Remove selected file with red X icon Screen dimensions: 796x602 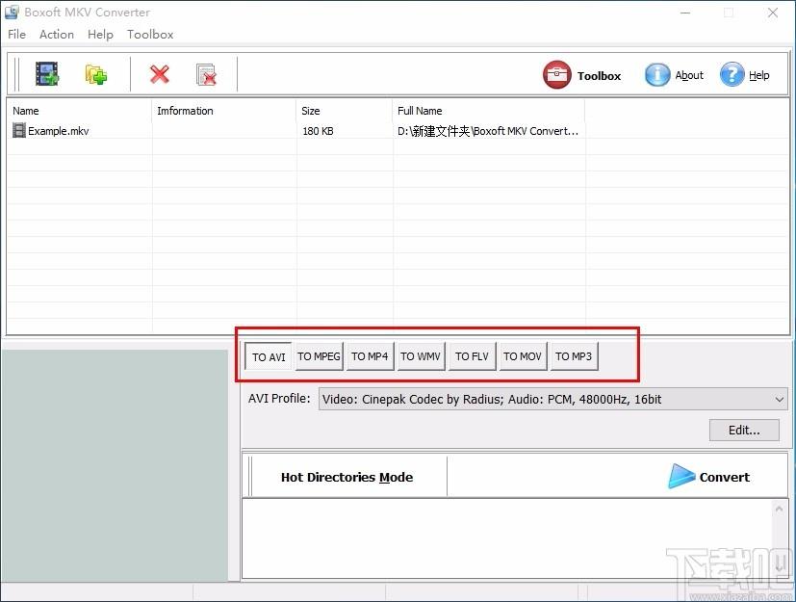(159, 74)
